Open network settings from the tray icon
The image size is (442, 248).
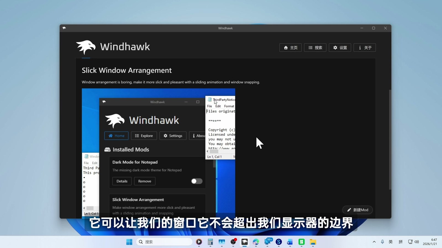(x=411, y=242)
